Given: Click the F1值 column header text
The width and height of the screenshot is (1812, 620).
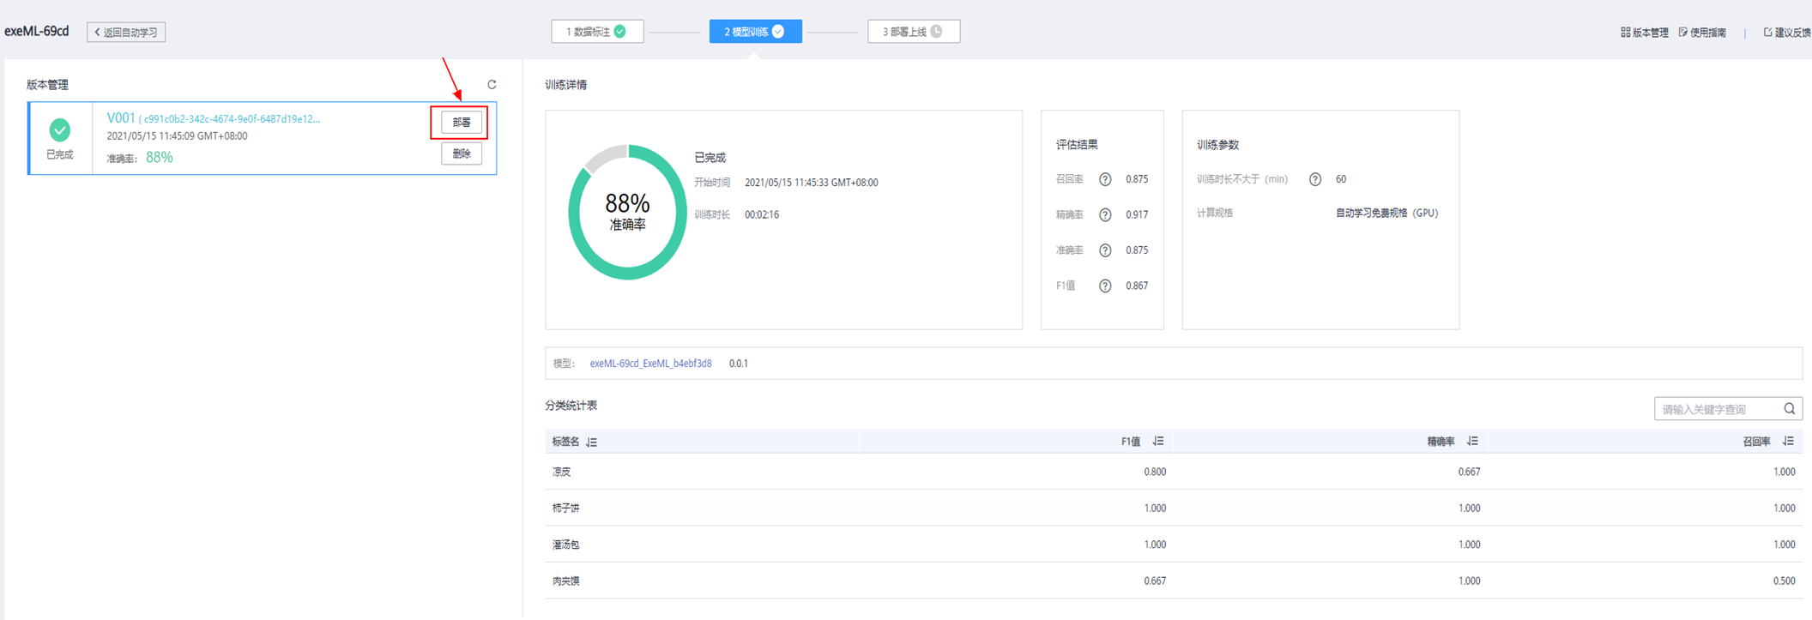Looking at the screenshot, I should pos(1131,442).
